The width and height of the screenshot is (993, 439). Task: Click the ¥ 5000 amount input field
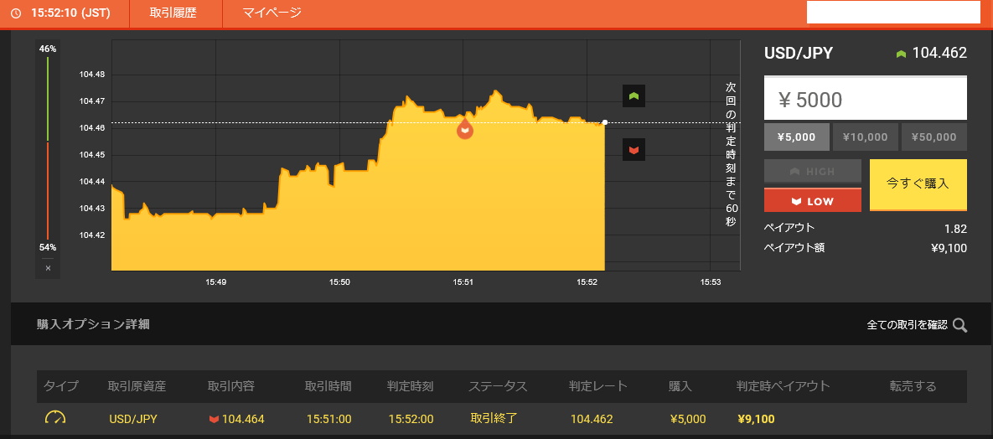(865, 100)
